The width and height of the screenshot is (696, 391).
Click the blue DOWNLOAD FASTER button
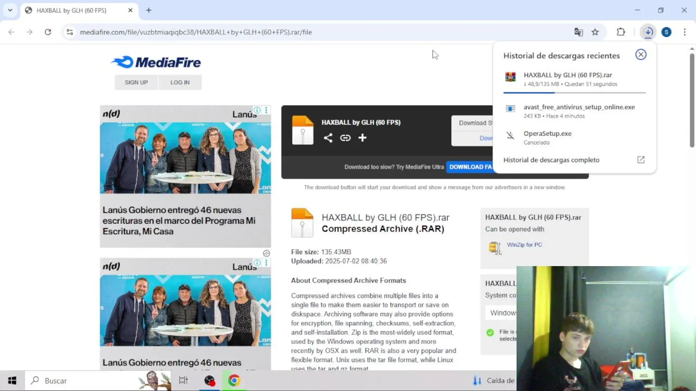pyautogui.click(x=470, y=167)
